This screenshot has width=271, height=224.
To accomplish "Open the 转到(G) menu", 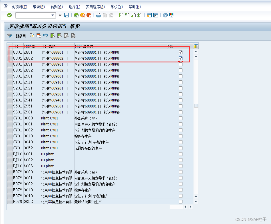I will (x=57, y=7).
